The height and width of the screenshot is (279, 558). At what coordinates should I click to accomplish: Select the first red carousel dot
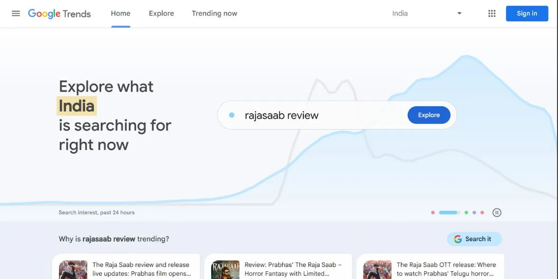pyautogui.click(x=432, y=212)
